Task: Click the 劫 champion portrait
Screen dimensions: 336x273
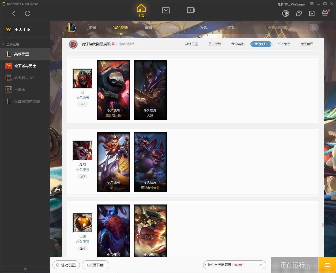Action: pos(83,78)
